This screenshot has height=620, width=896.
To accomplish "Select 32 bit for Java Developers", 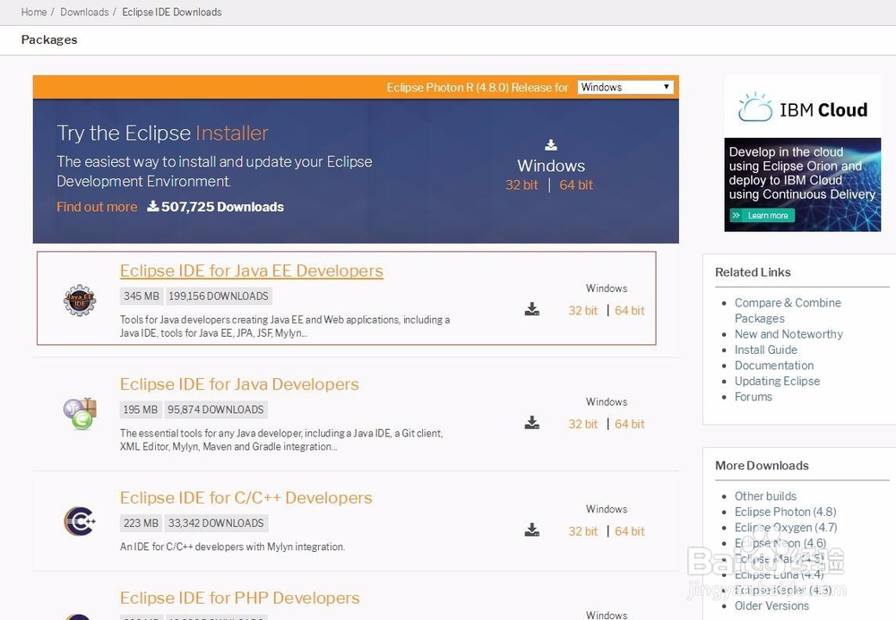I will 583,424.
